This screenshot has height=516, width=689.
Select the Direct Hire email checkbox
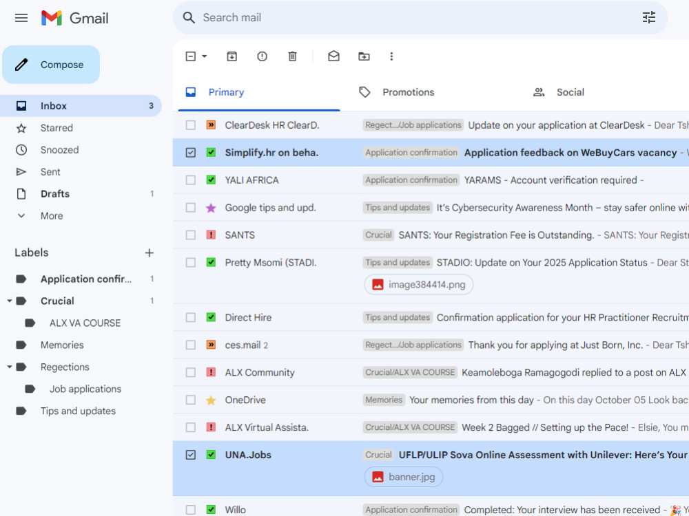point(190,317)
